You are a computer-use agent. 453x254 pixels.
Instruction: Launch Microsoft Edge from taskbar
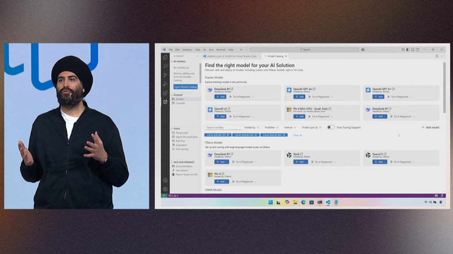(303, 202)
